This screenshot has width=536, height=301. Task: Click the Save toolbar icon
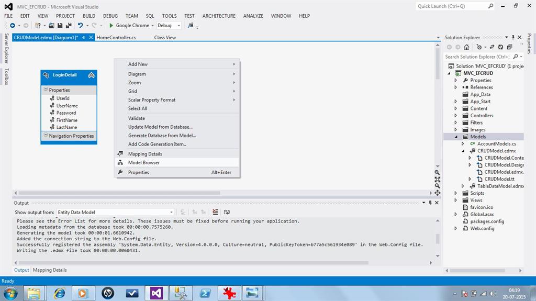point(60,26)
